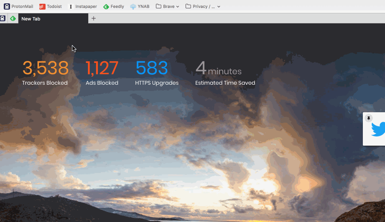Open the ProtonMail bookmark

[x=18, y=6]
